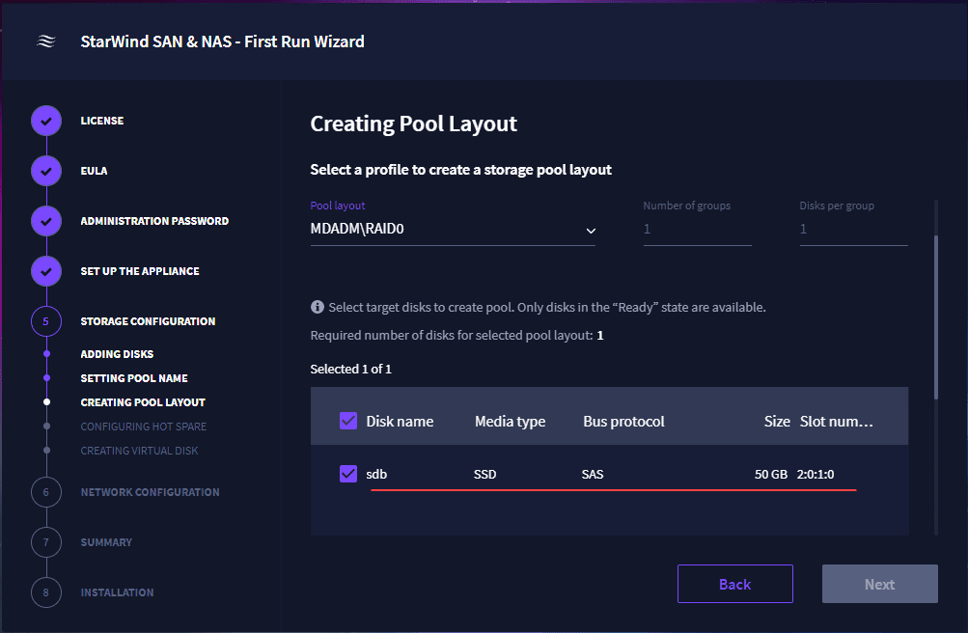Click the StarWind wave logo icon
The image size is (968, 633).
45,41
